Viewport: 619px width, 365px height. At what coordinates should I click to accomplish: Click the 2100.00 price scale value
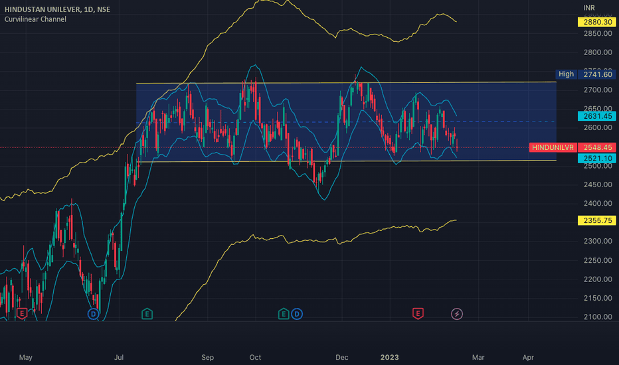coord(598,317)
